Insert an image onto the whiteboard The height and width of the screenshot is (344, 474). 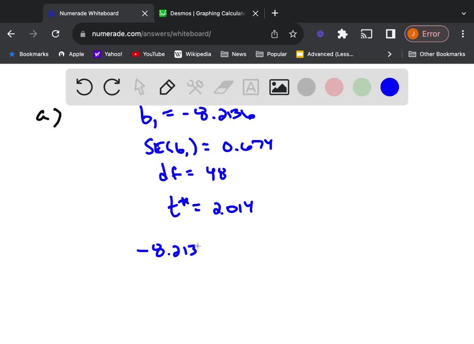click(279, 87)
